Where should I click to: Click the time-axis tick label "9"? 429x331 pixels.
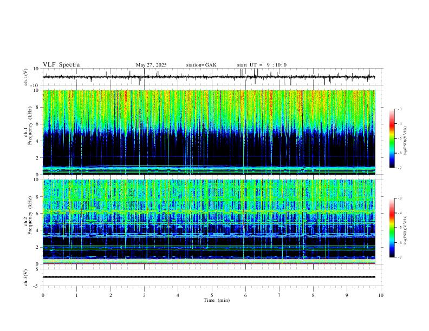point(347,295)
